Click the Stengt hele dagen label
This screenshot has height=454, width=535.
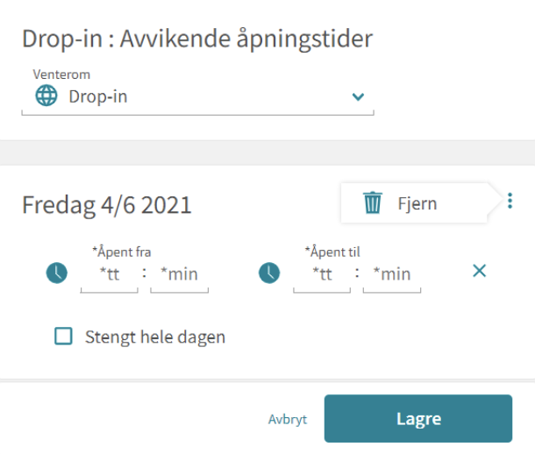pyautogui.click(x=155, y=337)
